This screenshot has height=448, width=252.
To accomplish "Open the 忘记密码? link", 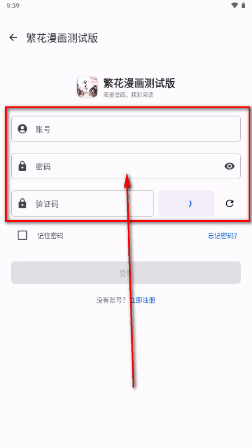I will (x=222, y=236).
